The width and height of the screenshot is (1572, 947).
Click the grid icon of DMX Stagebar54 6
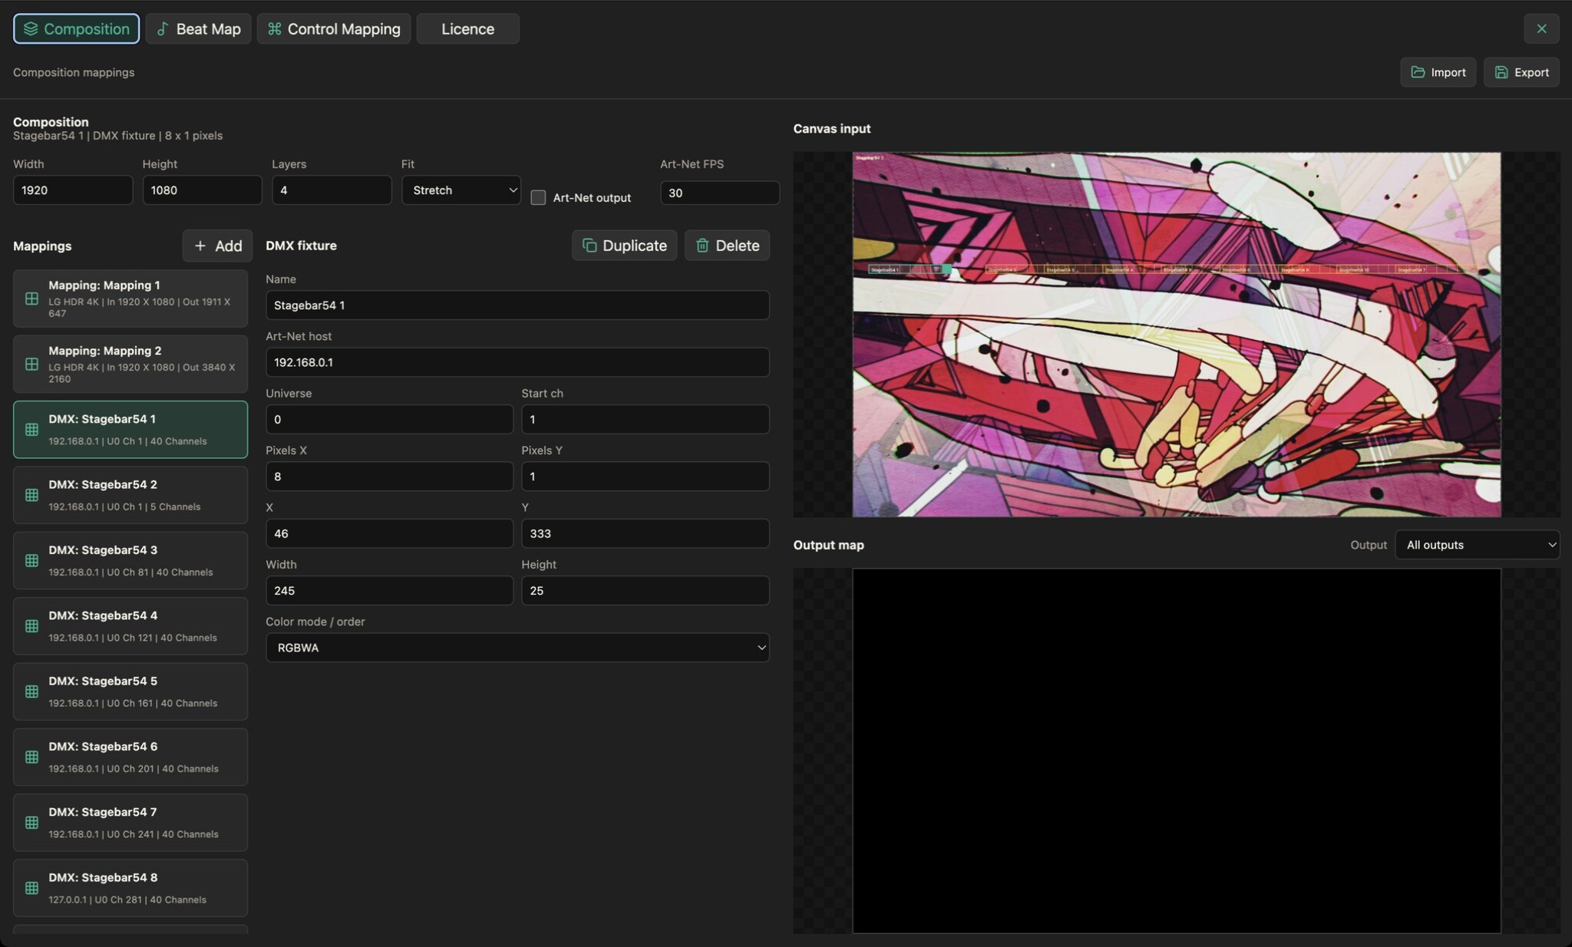tap(31, 757)
